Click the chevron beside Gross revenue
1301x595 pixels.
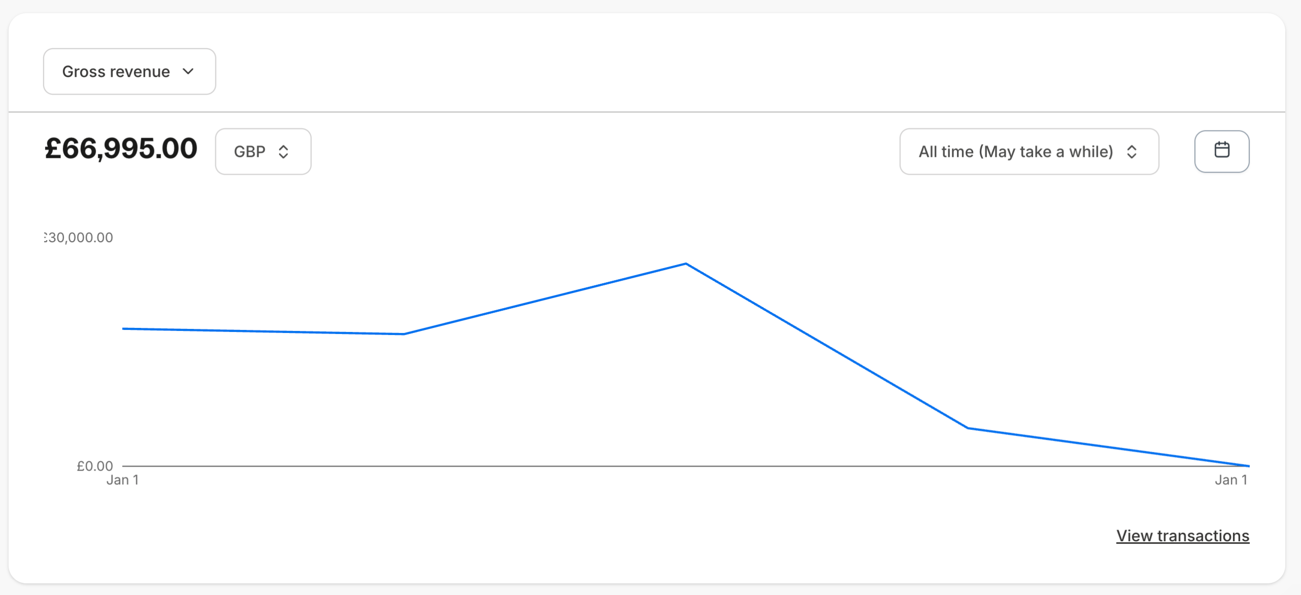[x=188, y=72]
